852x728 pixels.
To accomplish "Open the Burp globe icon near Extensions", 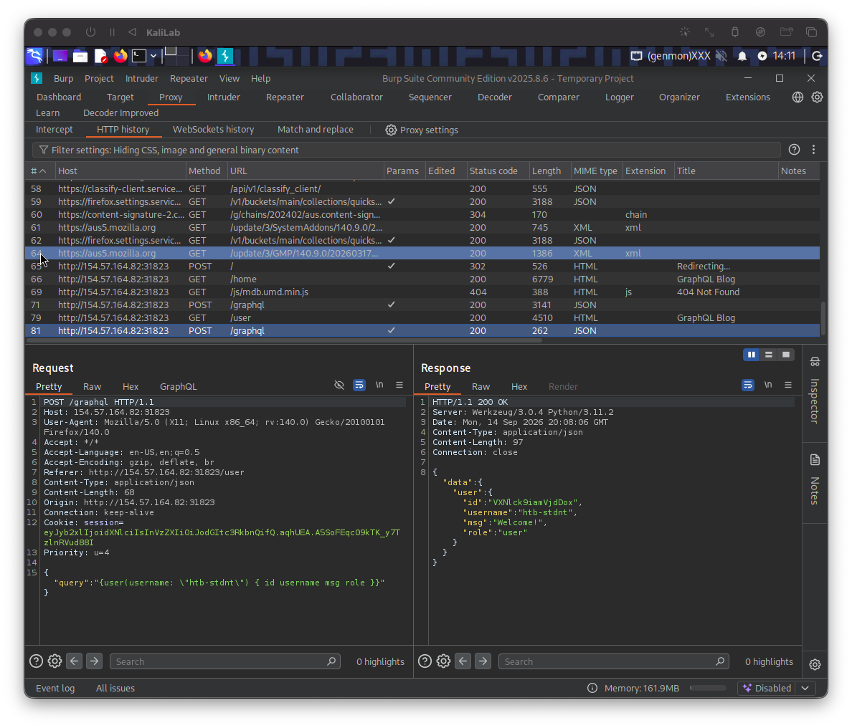I will pyautogui.click(x=797, y=97).
